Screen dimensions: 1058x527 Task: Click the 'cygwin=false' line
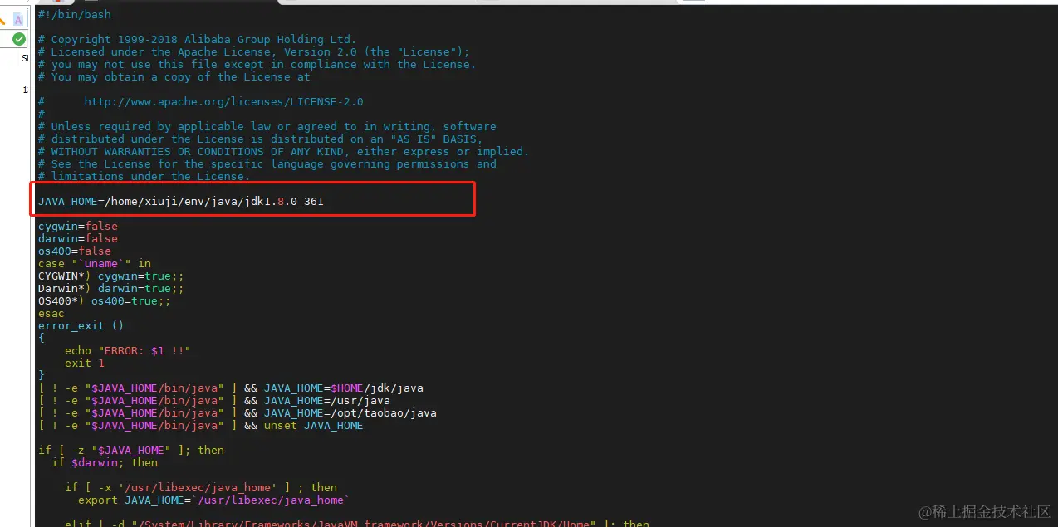pyautogui.click(x=78, y=226)
